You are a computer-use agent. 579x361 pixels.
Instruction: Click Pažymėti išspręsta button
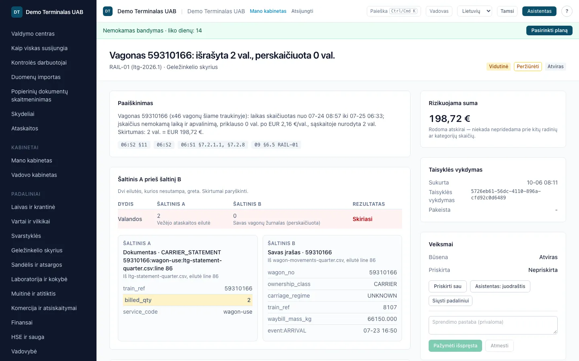point(455,346)
